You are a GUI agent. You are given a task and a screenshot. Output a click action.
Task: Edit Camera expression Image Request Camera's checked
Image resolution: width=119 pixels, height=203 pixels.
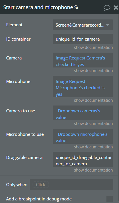(83, 60)
